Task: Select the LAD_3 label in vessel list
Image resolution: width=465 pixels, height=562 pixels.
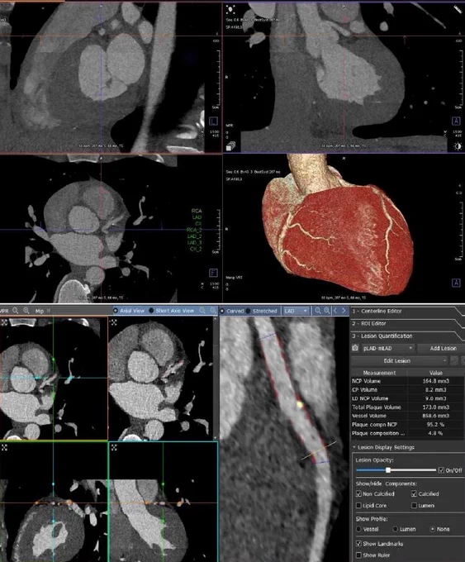Action: point(195,243)
